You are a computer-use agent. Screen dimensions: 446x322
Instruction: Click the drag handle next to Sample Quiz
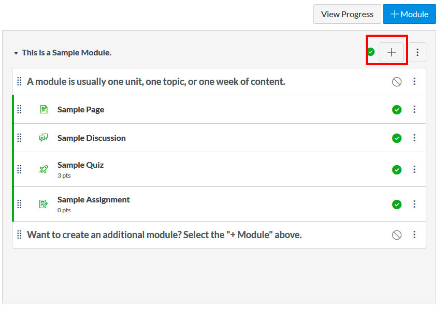pos(19,169)
